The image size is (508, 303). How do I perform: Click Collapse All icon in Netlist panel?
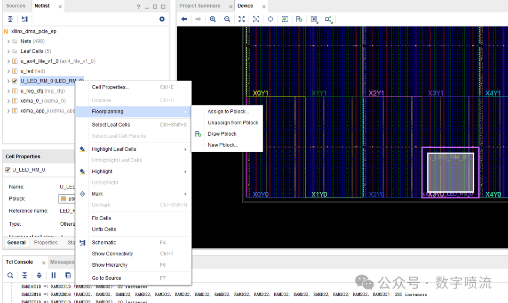(10, 19)
